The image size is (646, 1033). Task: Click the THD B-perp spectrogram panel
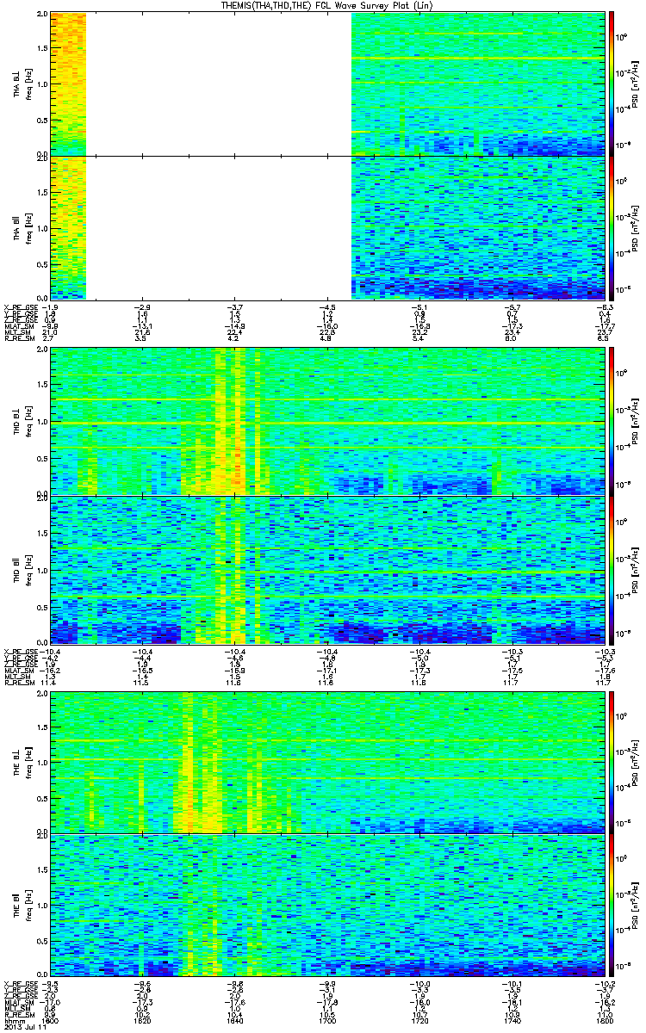click(x=327, y=421)
